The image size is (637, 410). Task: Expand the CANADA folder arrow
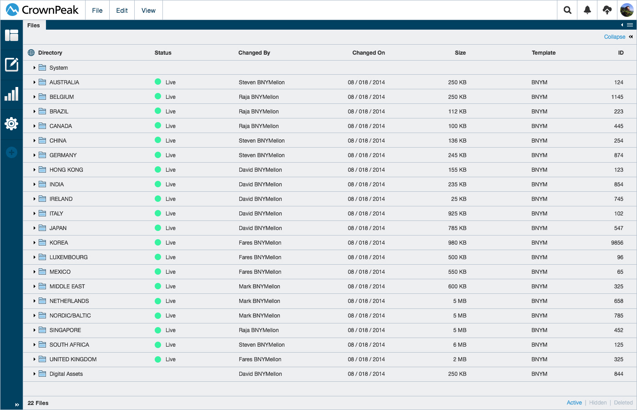click(34, 126)
